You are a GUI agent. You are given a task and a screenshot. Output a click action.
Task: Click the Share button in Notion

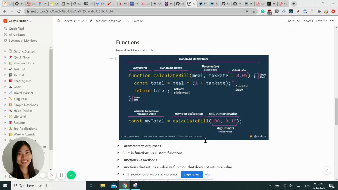coord(290,21)
